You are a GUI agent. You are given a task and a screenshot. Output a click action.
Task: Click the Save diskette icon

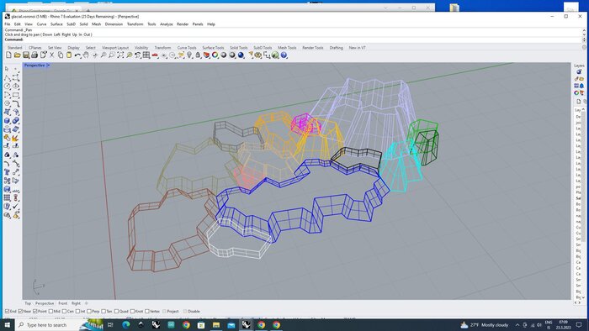(x=26, y=55)
